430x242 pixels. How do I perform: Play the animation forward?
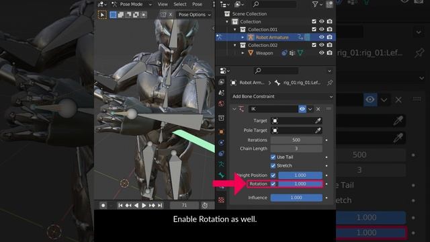pos(144,205)
